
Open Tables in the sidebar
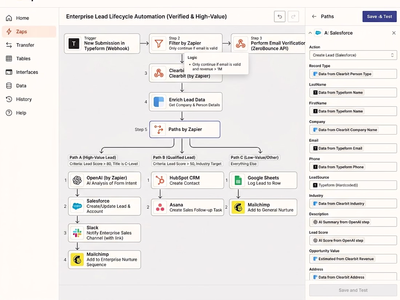pyautogui.click(x=29, y=59)
